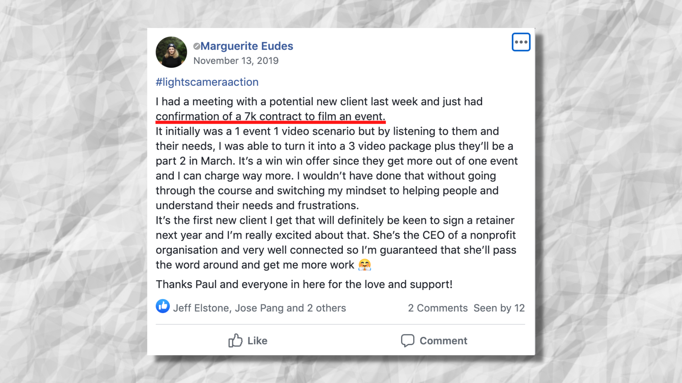Viewport: 682px width, 383px height.
Task: Click the red-underlined 7k contract sentence
Action: (x=270, y=116)
